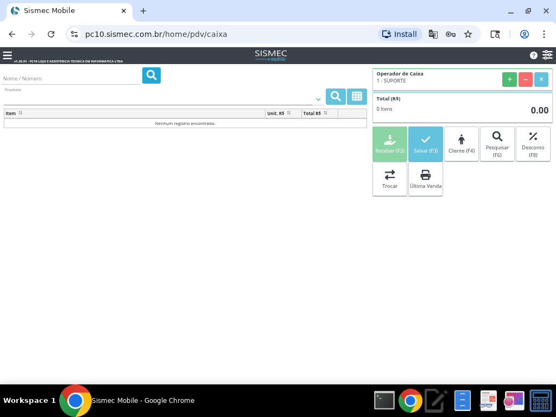The height and width of the screenshot is (417, 556).
Task: Expand the Produto dropdown arrow
Action: (x=318, y=99)
